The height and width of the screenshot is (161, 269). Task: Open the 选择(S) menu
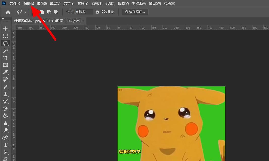(x=83, y=3)
